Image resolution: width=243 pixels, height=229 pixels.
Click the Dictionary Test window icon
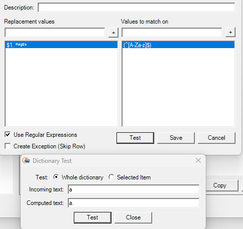(x=26, y=160)
